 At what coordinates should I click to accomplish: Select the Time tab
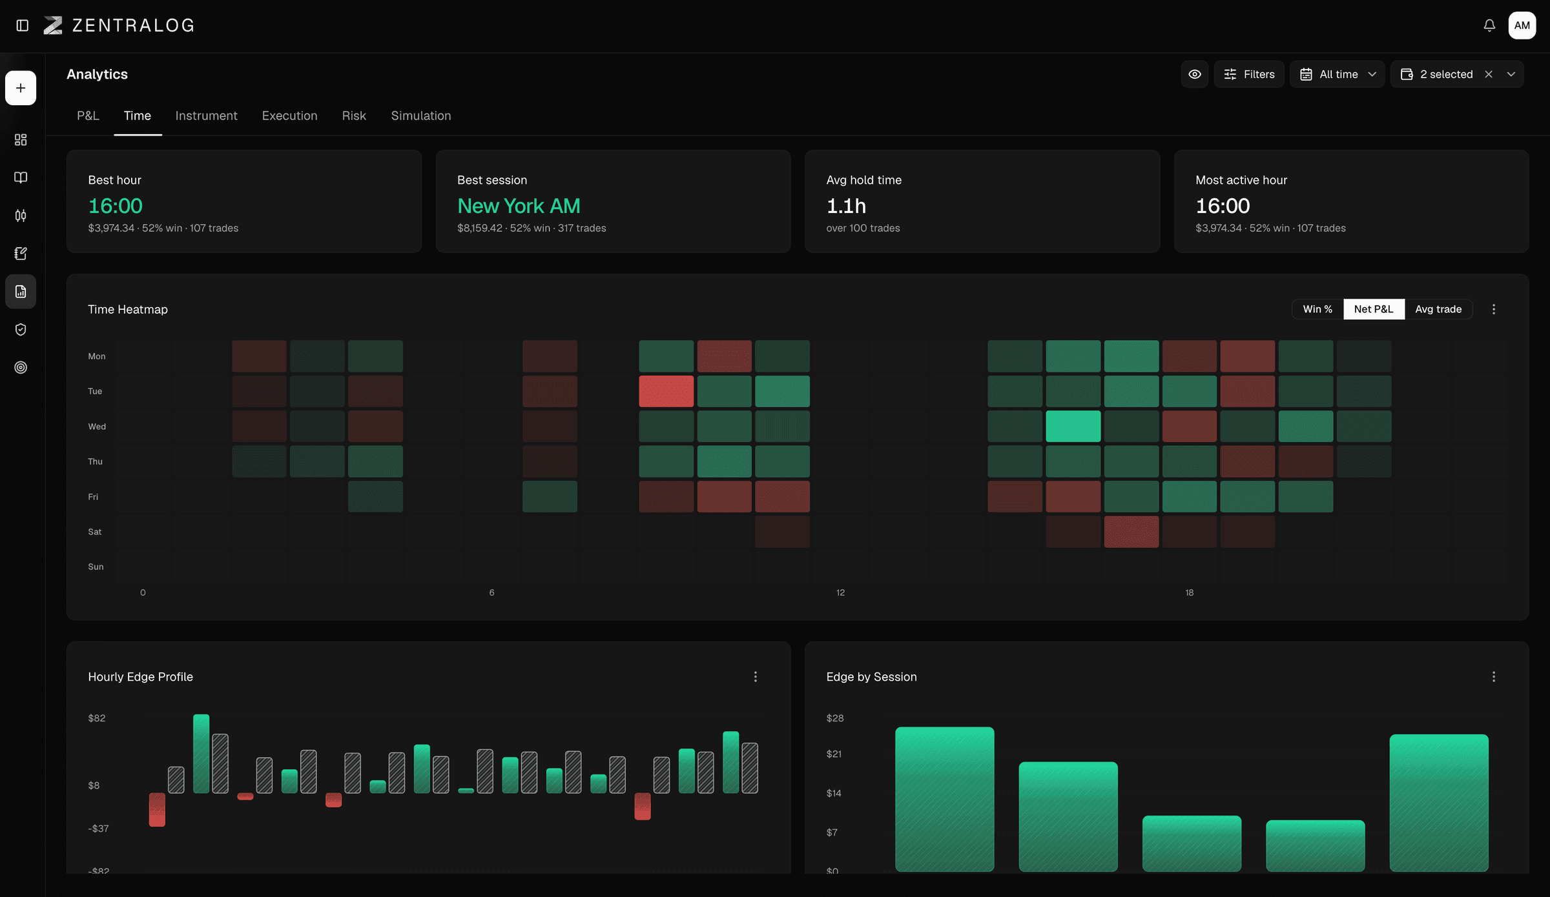pyautogui.click(x=138, y=116)
